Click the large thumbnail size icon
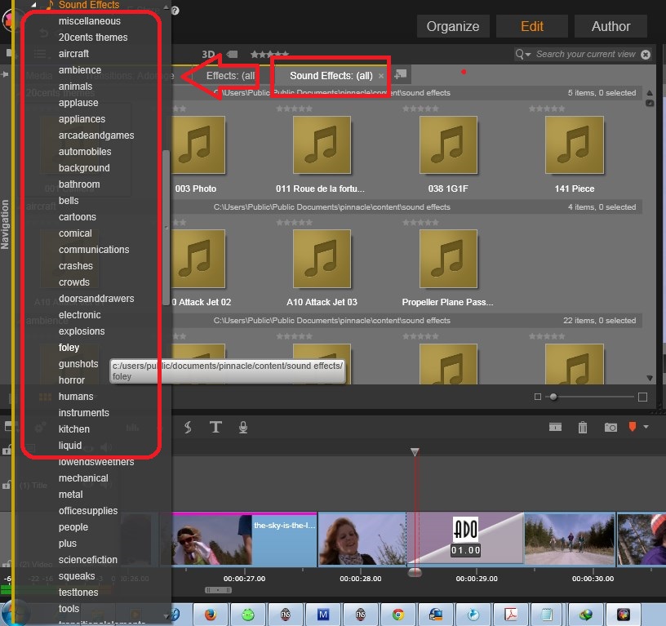The image size is (666, 626). pos(642,397)
